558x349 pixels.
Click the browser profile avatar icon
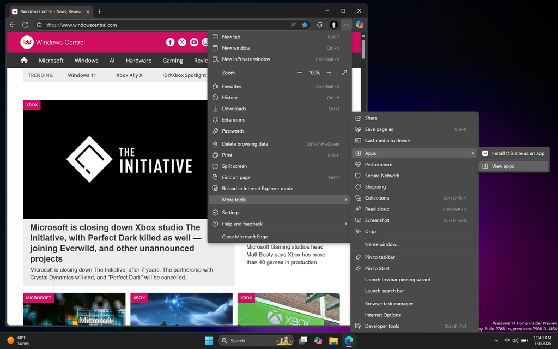334,25
